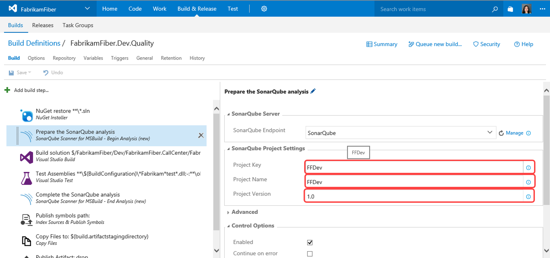Click into the Project Name field
The image size is (550, 258).
click(414, 182)
